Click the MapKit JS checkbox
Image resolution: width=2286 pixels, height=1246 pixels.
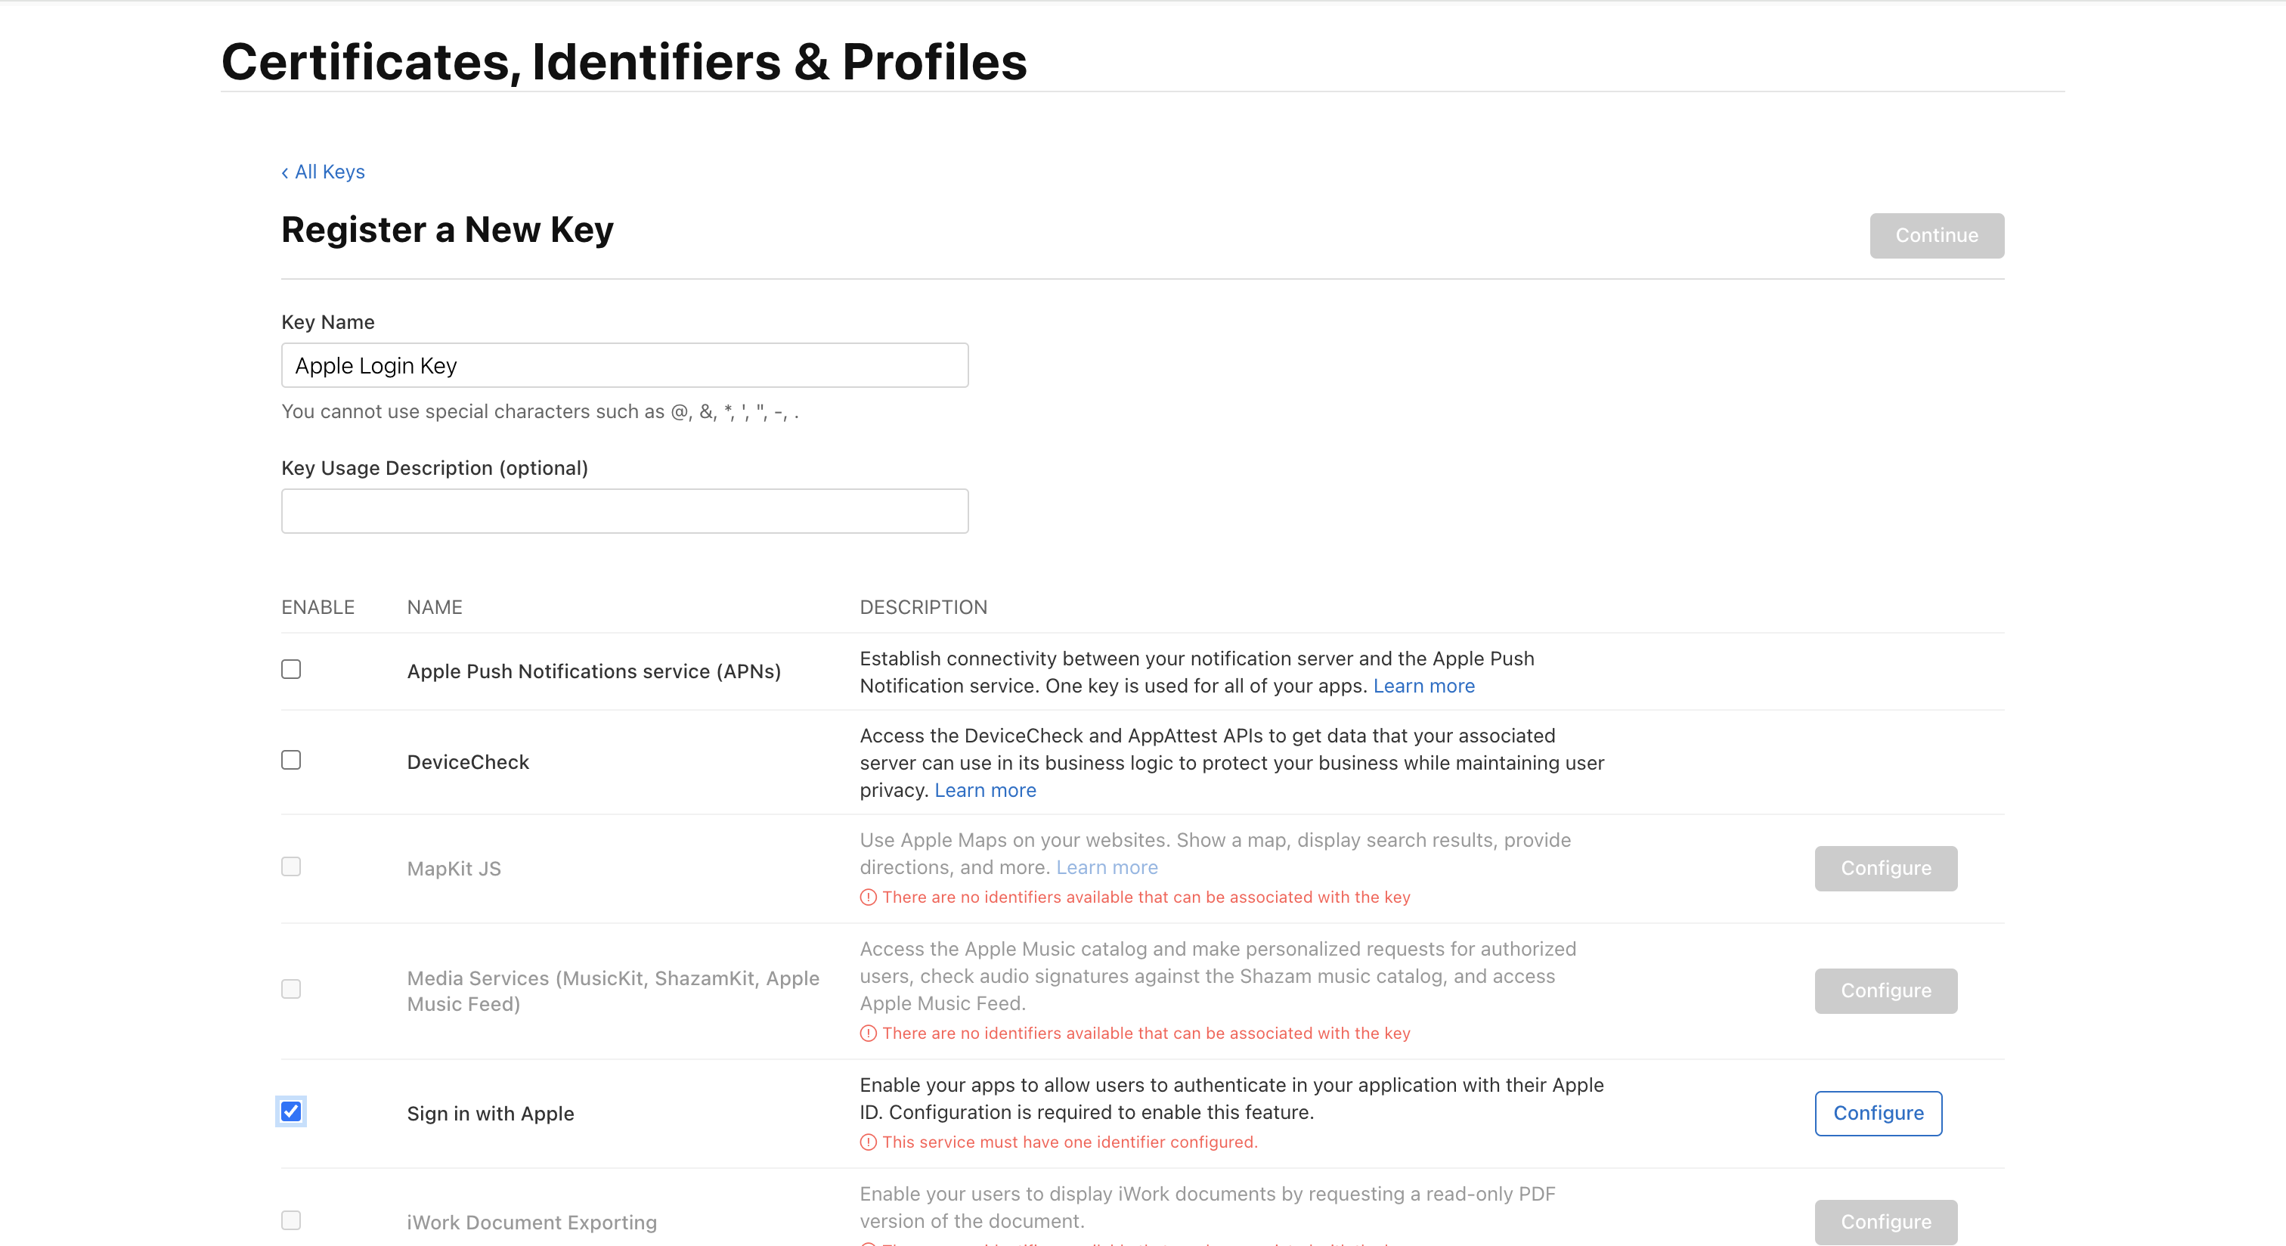[x=291, y=866]
